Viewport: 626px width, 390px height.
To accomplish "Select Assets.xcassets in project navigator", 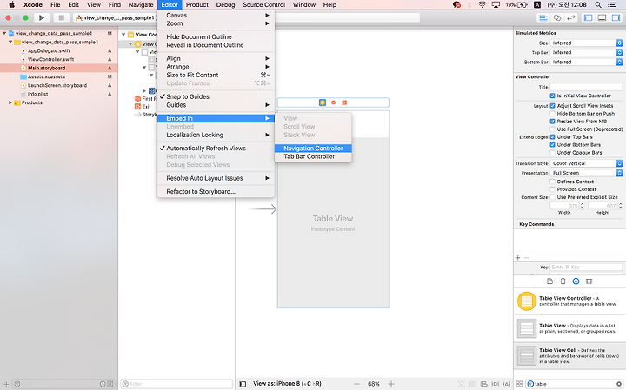I will (46, 76).
